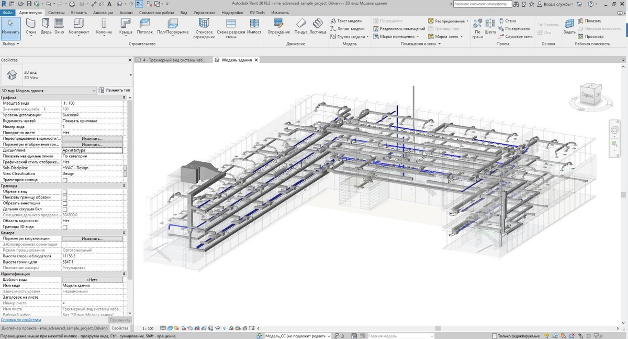The image size is (628, 339).
Task: Collapse the Графика properties section
Action: tap(124, 98)
